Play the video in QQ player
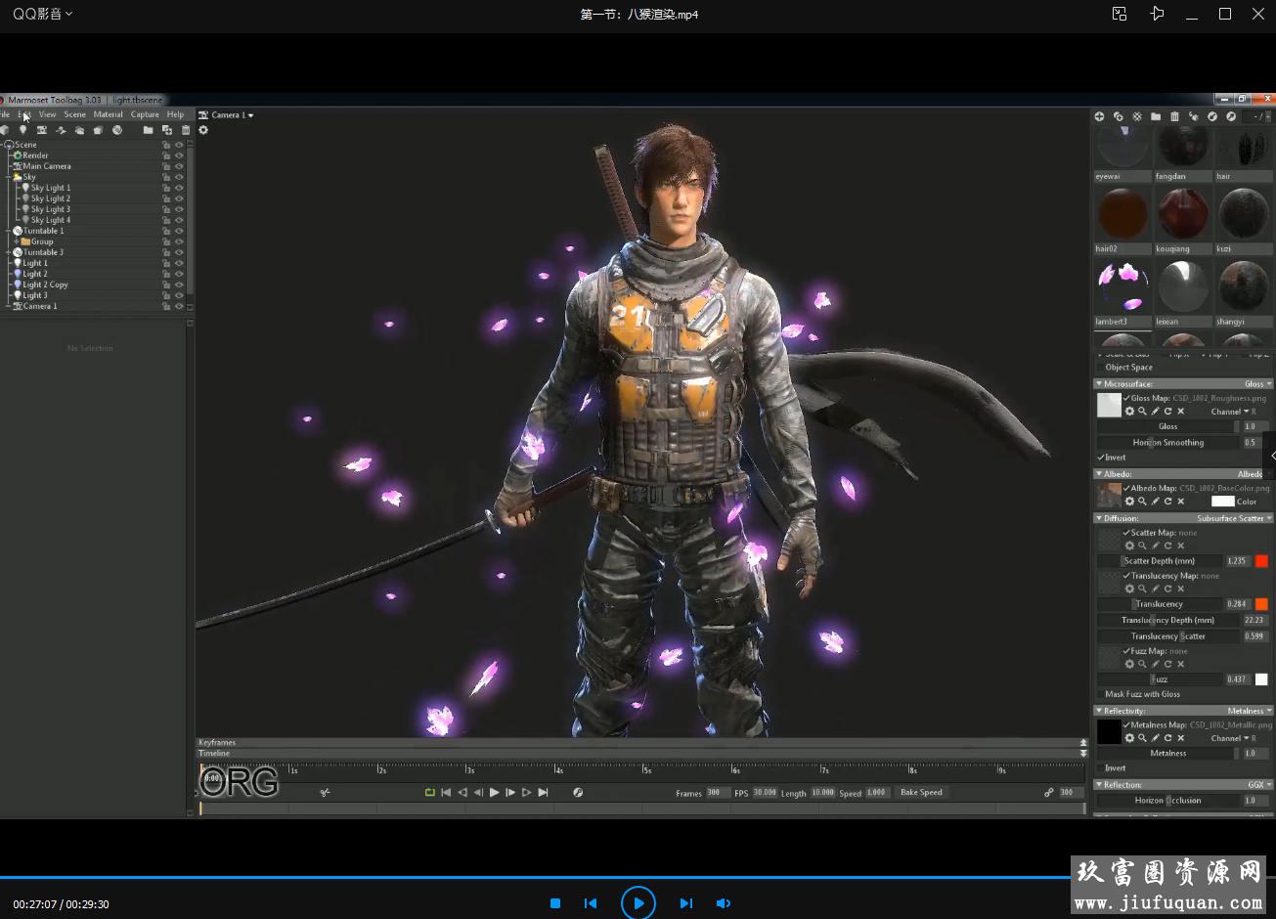 (638, 903)
